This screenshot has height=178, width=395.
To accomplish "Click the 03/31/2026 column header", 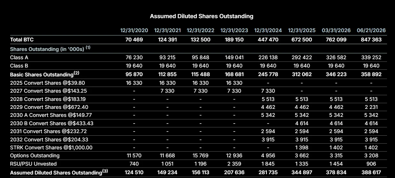I will (336, 31).
